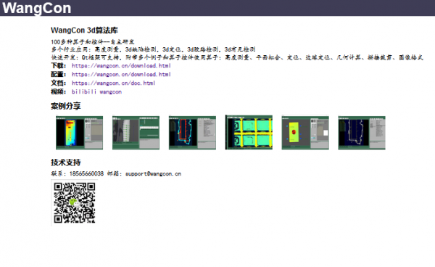The image size is (435, 267).
Task: Click the support@wangcon.cn email address
Action: pyautogui.click(x=153, y=173)
